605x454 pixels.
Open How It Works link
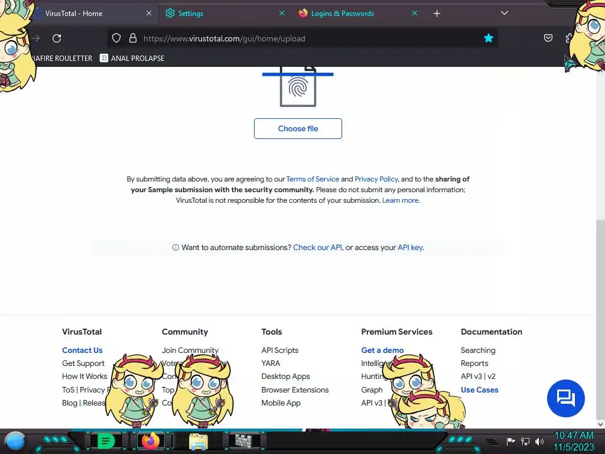coord(84,377)
